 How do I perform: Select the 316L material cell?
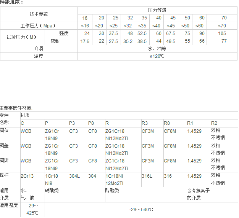147,176
